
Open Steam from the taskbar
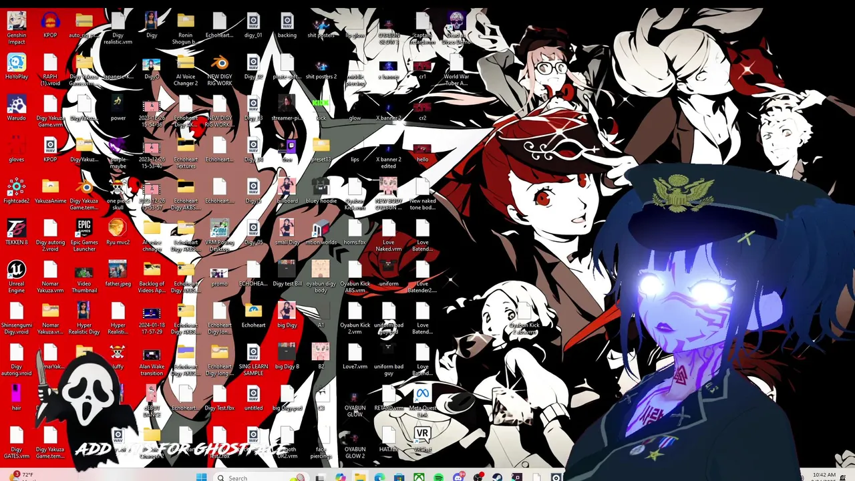click(x=497, y=477)
